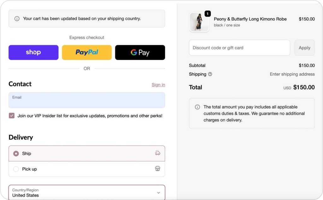Checkout using Google Pay button
This screenshot has height=200, width=323.
(140, 52)
